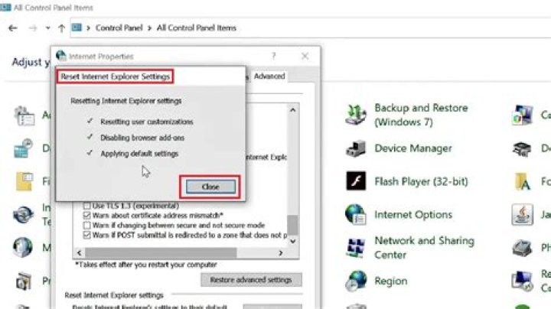
Task: Toggle Use TLS 1.3 (experimental) checkbox
Action: [x=86, y=206]
